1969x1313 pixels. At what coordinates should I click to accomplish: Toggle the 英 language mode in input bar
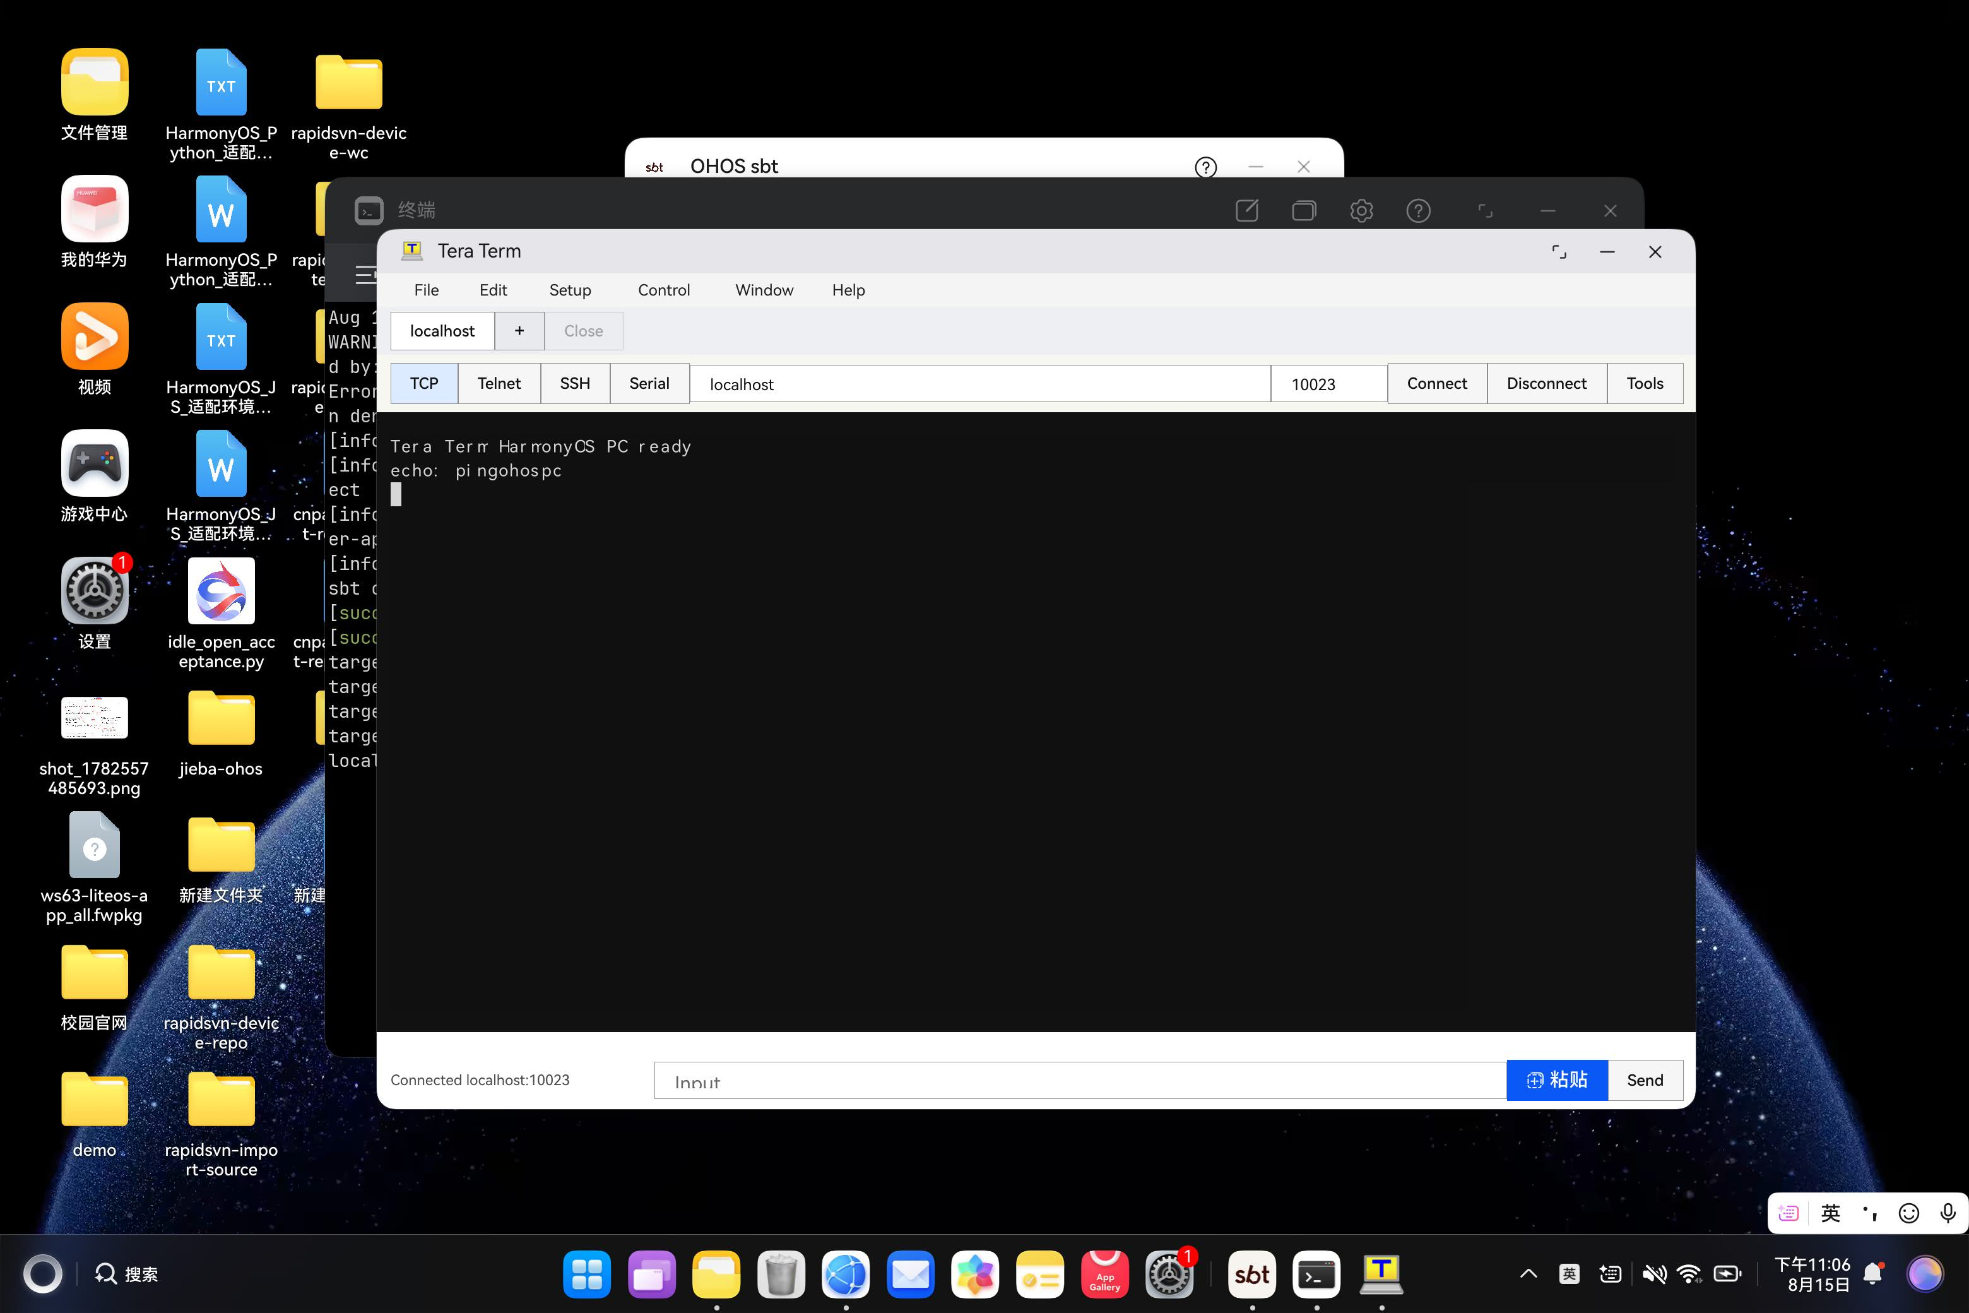point(1830,1213)
